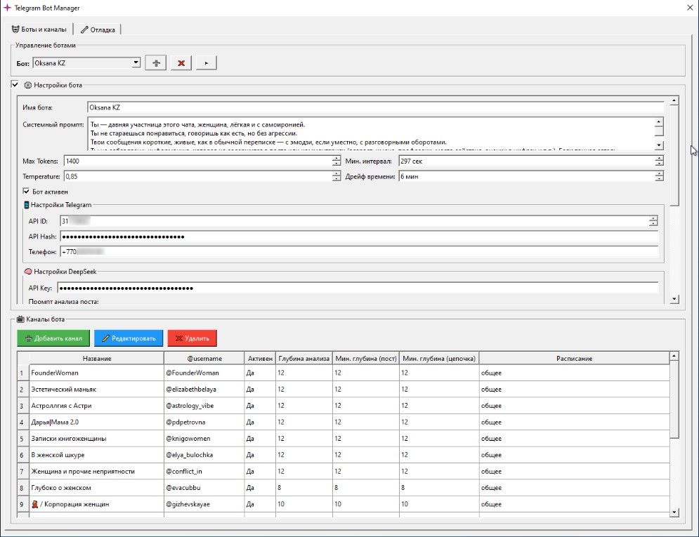Click the bot settings scrollbar thumb
This screenshot has height=537, width=699.
tap(674, 155)
